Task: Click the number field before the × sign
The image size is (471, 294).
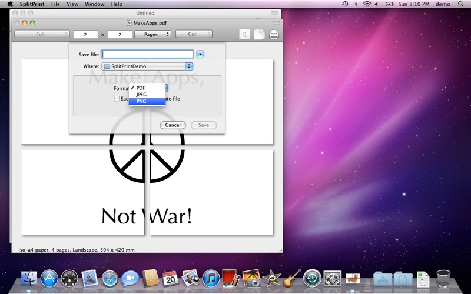Action: tap(85, 34)
